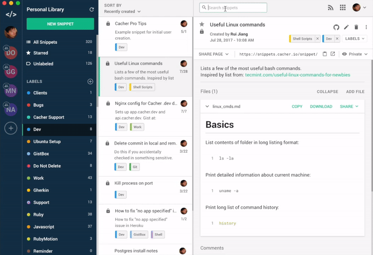Click GistBox tag on Heroku snippet

(x=139, y=235)
